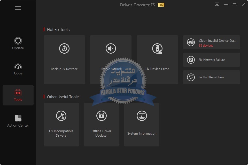Open Clean Invalid Device Data tool

[217, 41]
